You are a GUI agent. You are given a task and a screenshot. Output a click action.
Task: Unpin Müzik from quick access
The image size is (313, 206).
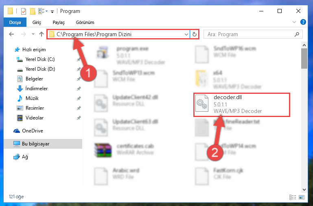[79, 98]
